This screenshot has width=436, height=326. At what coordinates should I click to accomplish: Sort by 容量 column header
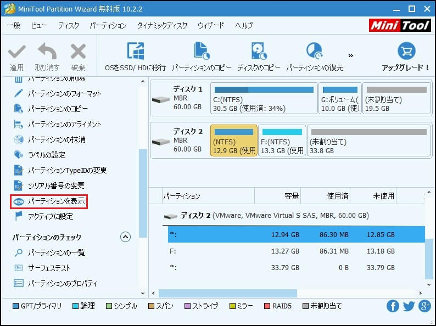[277, 196]
